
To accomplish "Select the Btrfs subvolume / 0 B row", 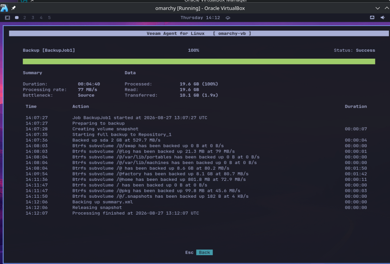I will pos(196,185).
